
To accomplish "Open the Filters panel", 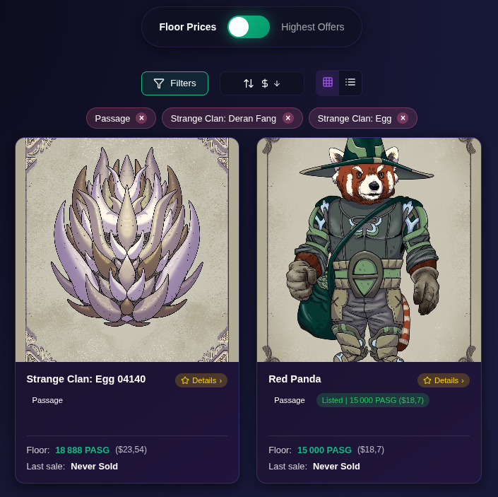I will (174, 83).
